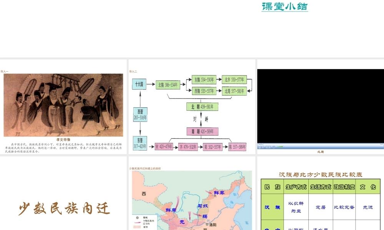Click the 北朝 caption below the video
The image size is (384, 230).
pyautogui.click(x=321, y=152)
